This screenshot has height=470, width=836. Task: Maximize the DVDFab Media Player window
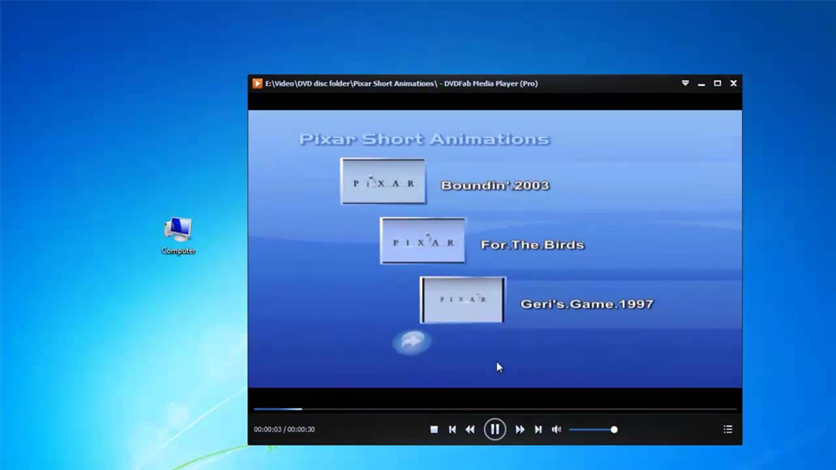coord(718,83)
